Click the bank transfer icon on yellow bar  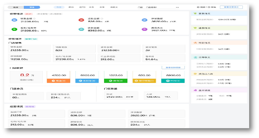pyautogui.click(x=136, y=81)
